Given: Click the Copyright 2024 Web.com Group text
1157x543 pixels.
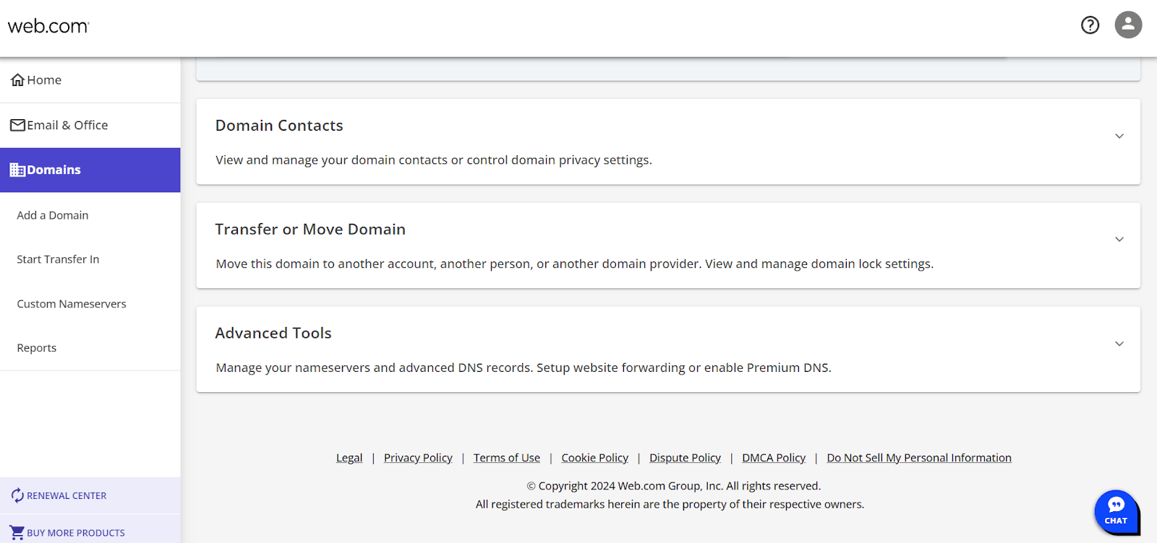Looking at the screenshot, I should (673, 486).
